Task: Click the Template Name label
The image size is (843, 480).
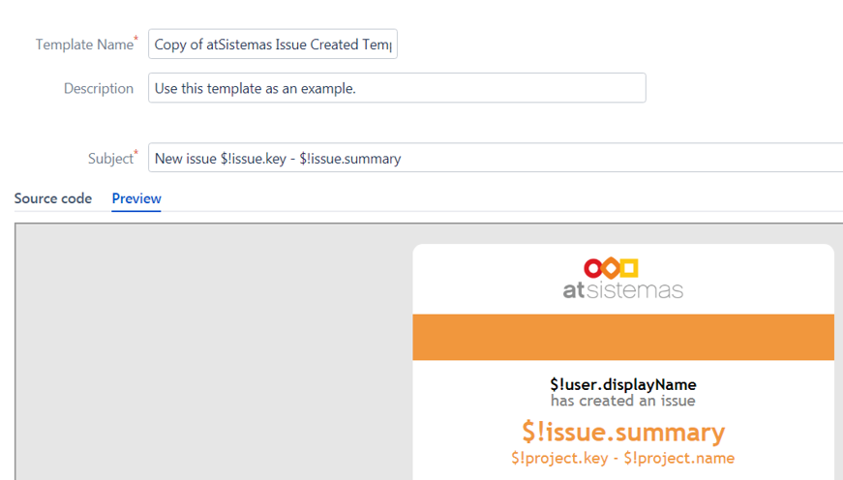Action: [x=83, y=45]
